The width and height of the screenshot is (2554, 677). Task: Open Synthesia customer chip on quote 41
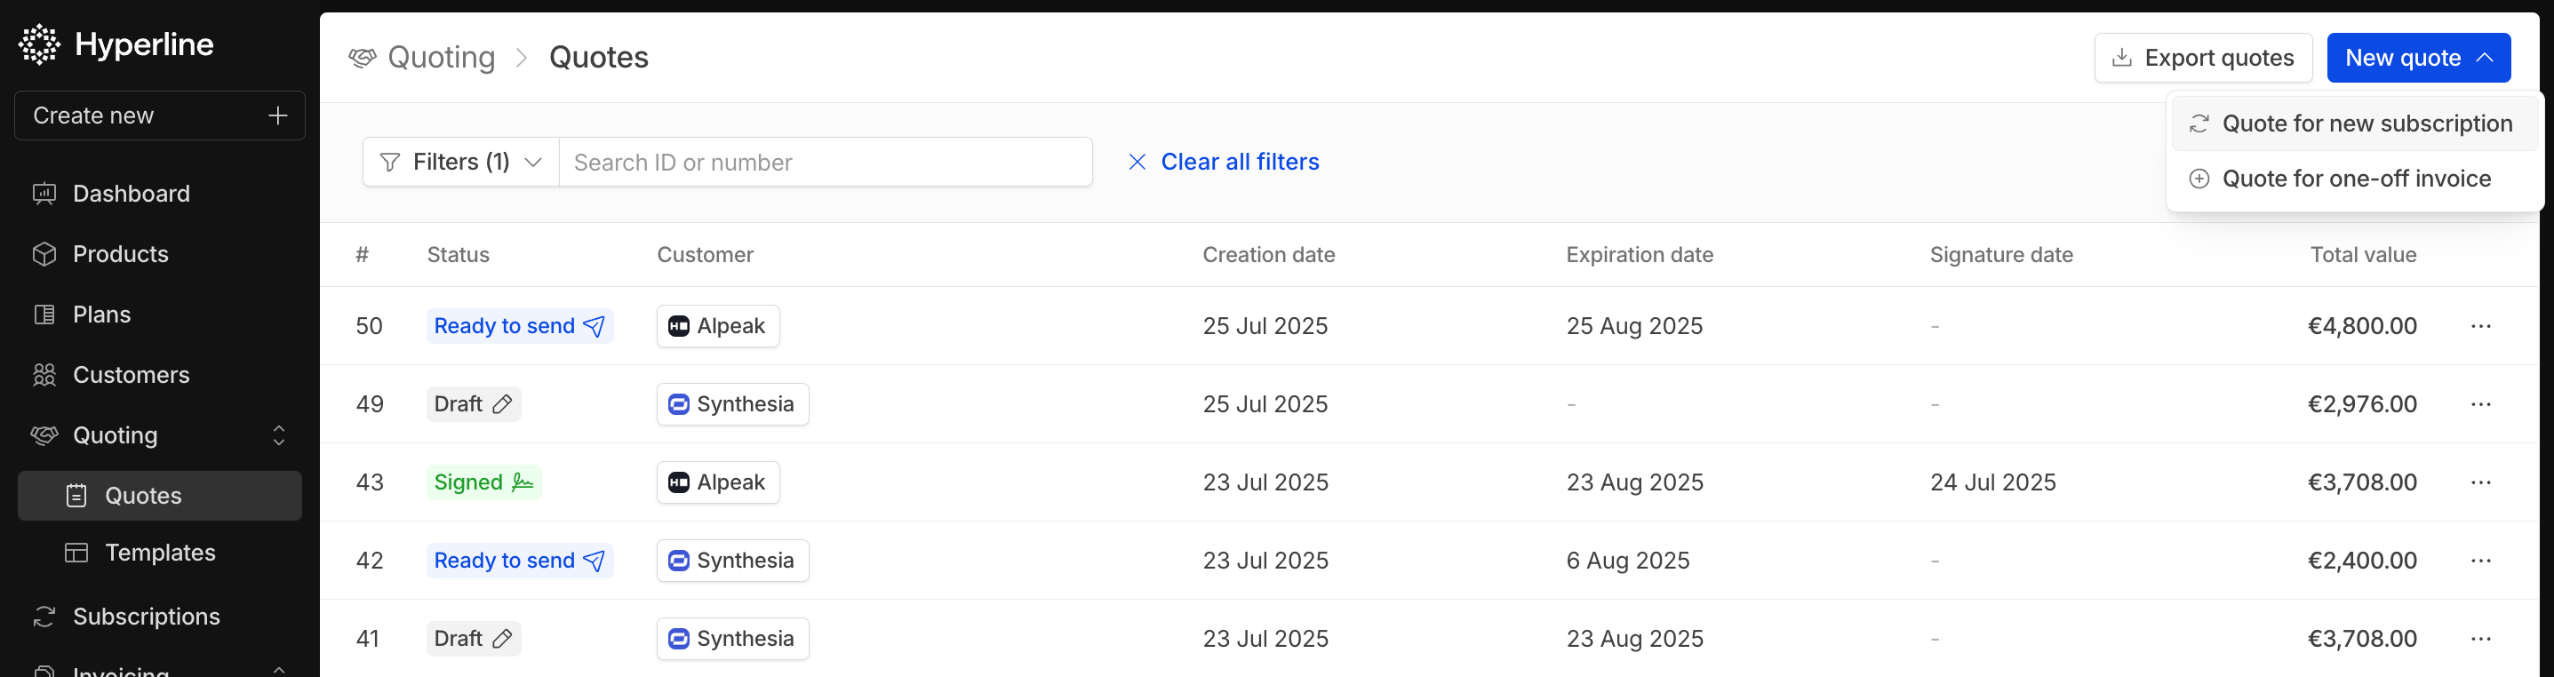(x=732, y=640)
